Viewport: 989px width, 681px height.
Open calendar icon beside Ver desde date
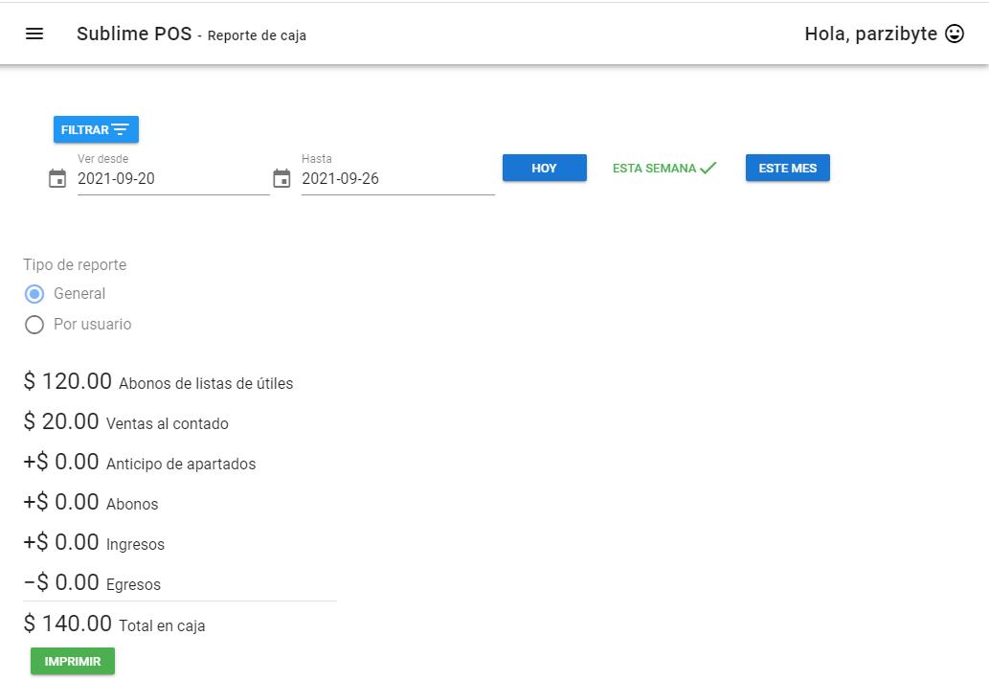(x=57, y=178)
